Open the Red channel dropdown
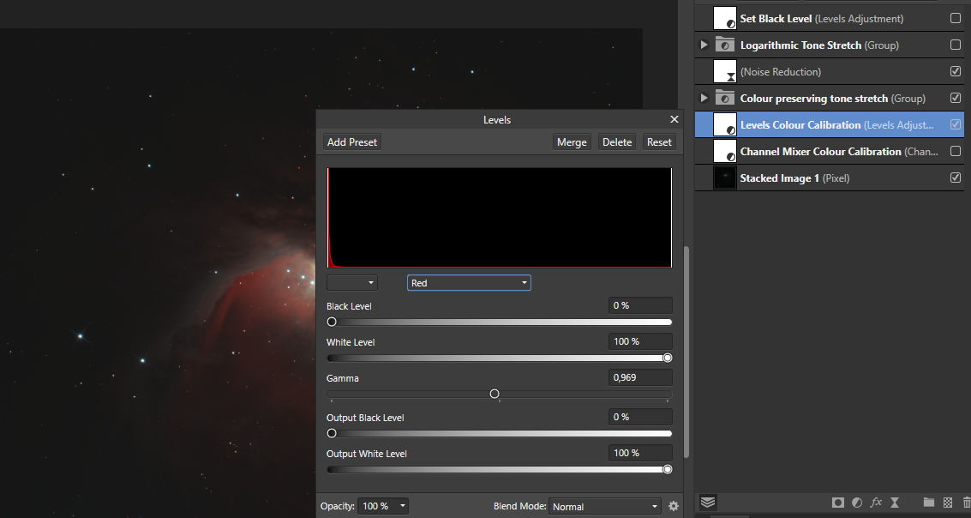 click(x=469, y=282)
